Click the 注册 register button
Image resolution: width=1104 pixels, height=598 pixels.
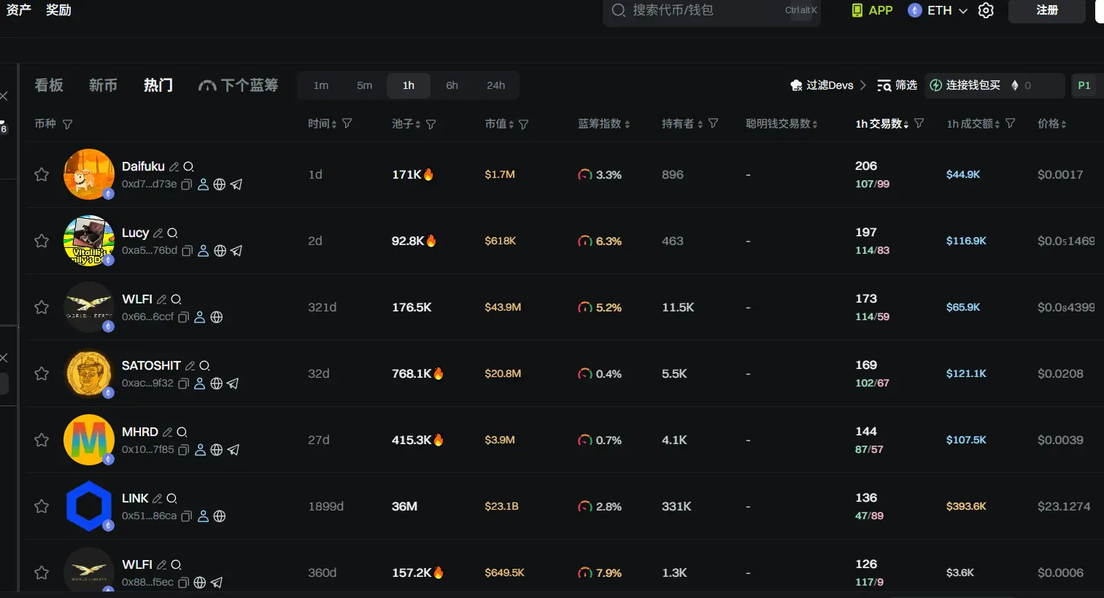click(x=1047, y=10)
